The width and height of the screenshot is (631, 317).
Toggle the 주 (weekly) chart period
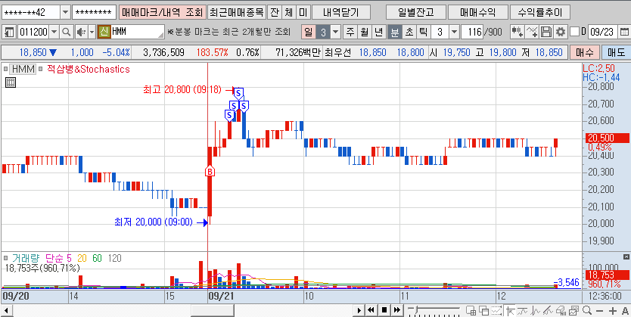pos(350,32)
